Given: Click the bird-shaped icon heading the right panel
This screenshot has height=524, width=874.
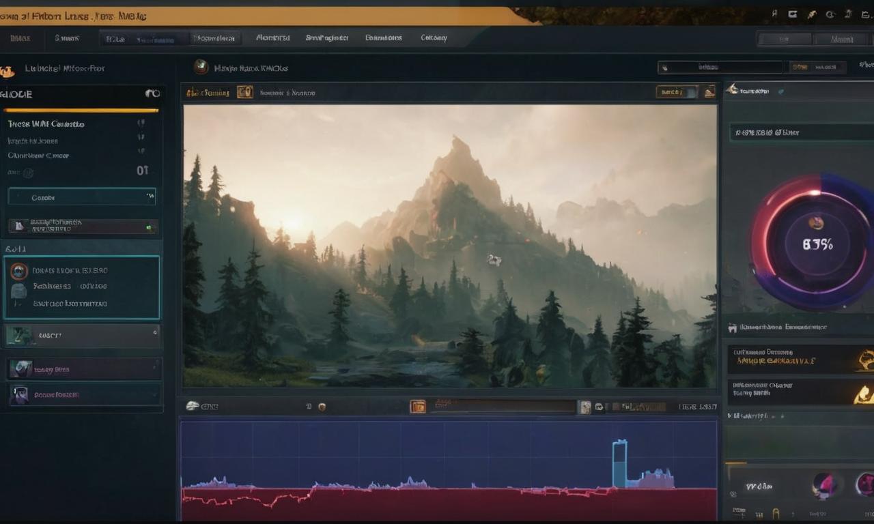Looking at the screenshot, I should tap(732, 89).
